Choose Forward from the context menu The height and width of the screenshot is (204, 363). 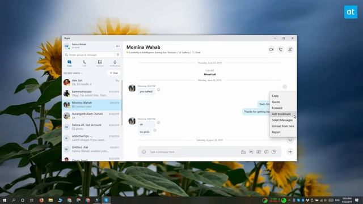click(x=283, y=108)
